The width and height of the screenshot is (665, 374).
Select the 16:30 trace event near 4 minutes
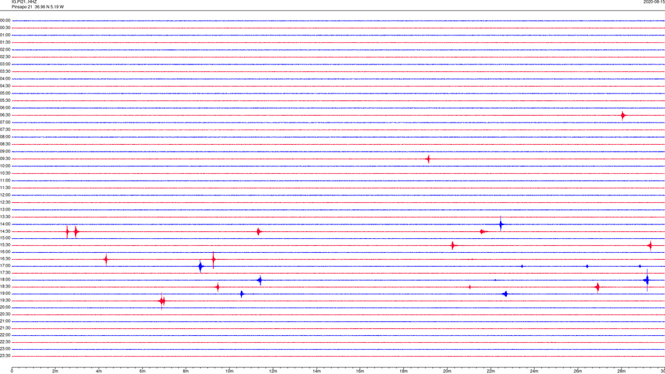(106, 259)
